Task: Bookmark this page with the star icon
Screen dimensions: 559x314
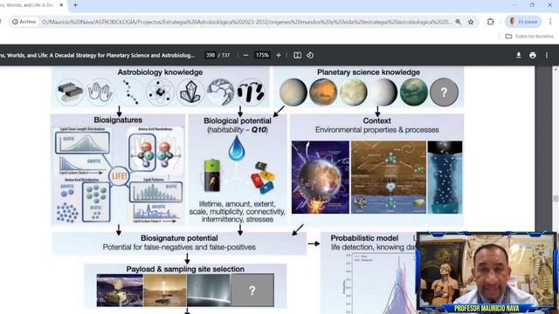Action: coord(471,22)
